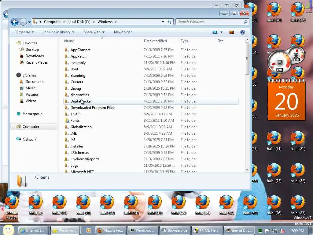Screen dimensions: 313x235
Task: Open HTML Help taskbar item
Action: pos(207,230)
